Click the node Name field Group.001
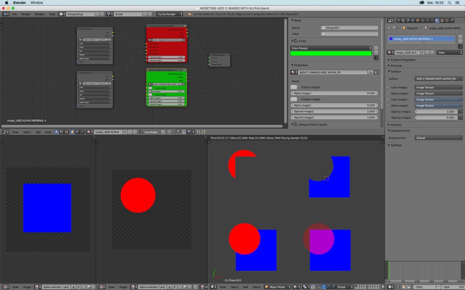The width and height of the screenshot is (465, 290). tap(349, 28)
